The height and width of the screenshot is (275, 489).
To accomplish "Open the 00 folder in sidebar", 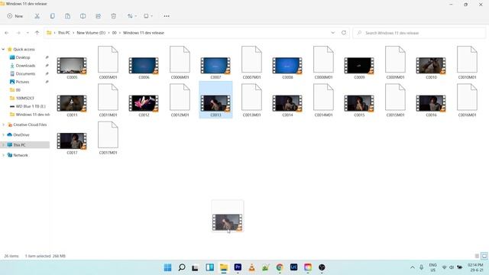I will point(18,90).
